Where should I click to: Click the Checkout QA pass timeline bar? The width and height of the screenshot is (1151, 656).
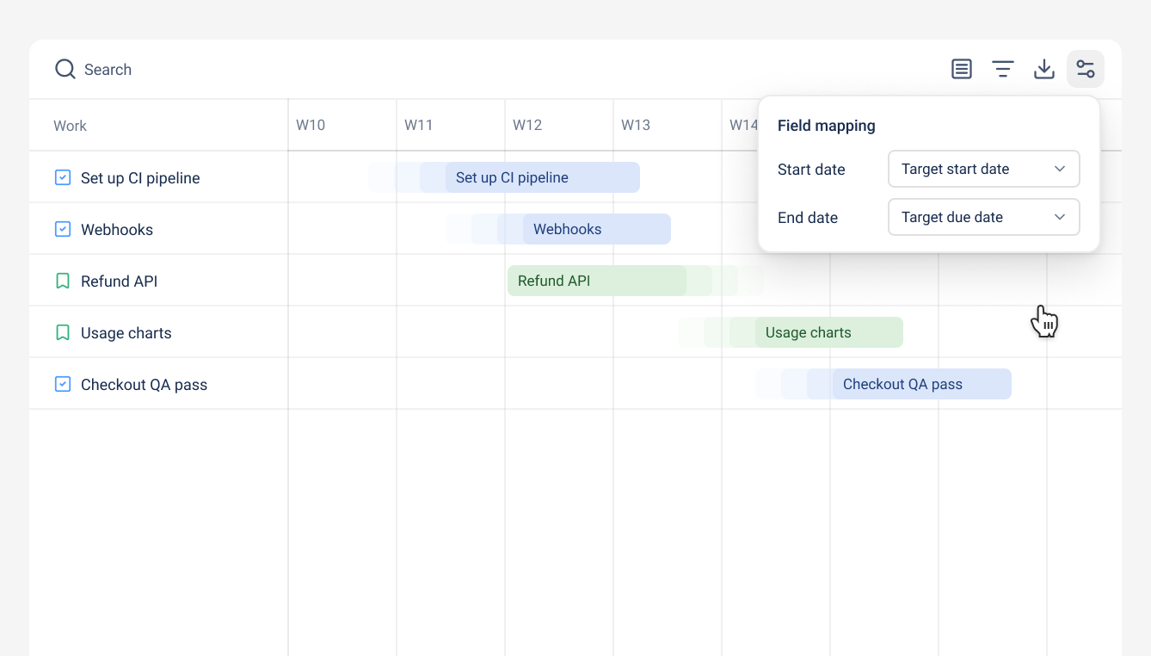point(922,384)
